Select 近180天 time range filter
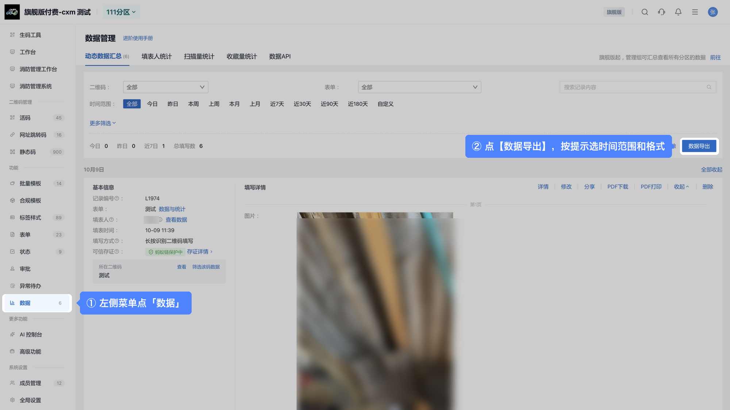The height and width of the screenshot is (410, 730). click(358, 104)
